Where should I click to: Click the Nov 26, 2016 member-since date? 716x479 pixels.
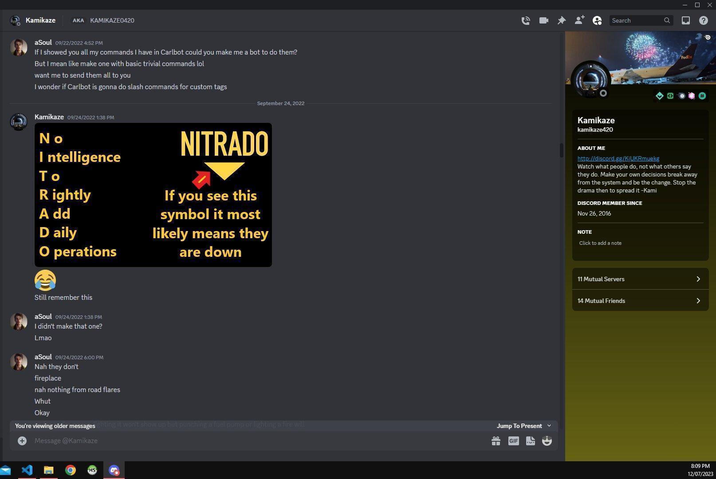pos(594,213)
